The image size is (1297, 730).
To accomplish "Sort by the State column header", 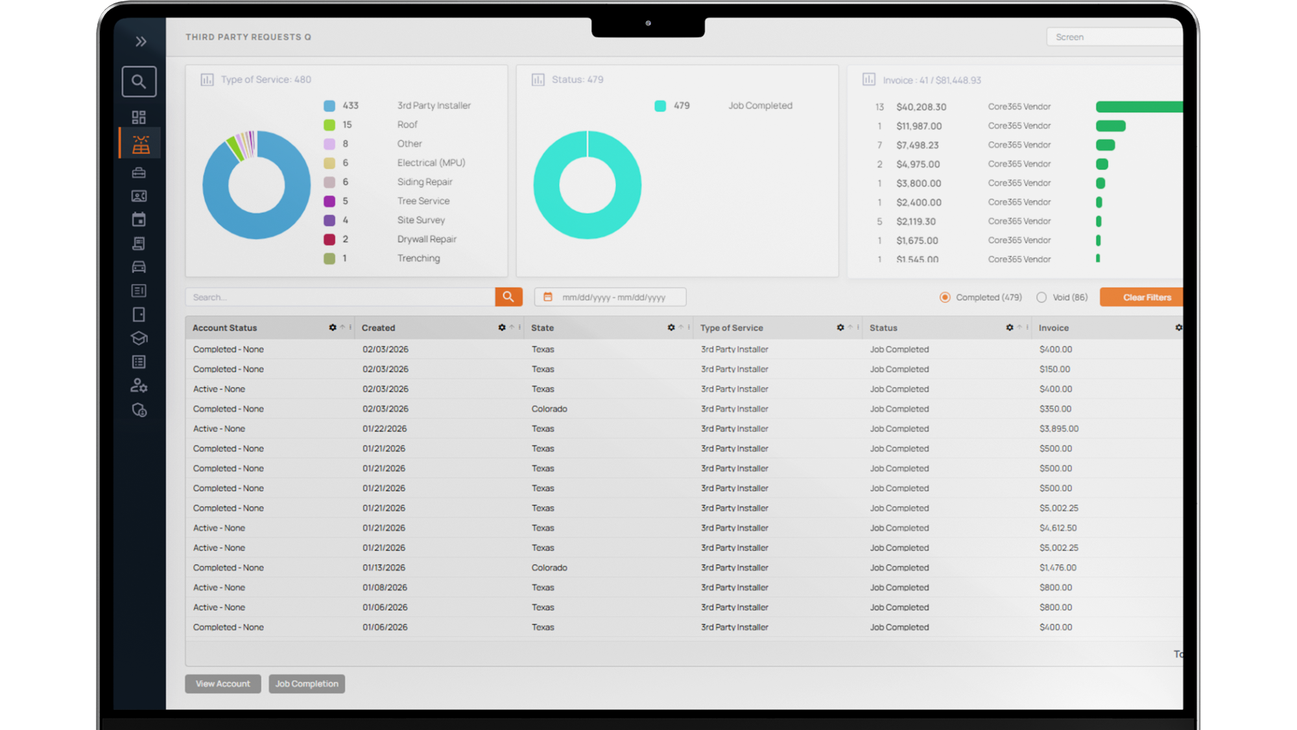I will (x=542, y=328).
